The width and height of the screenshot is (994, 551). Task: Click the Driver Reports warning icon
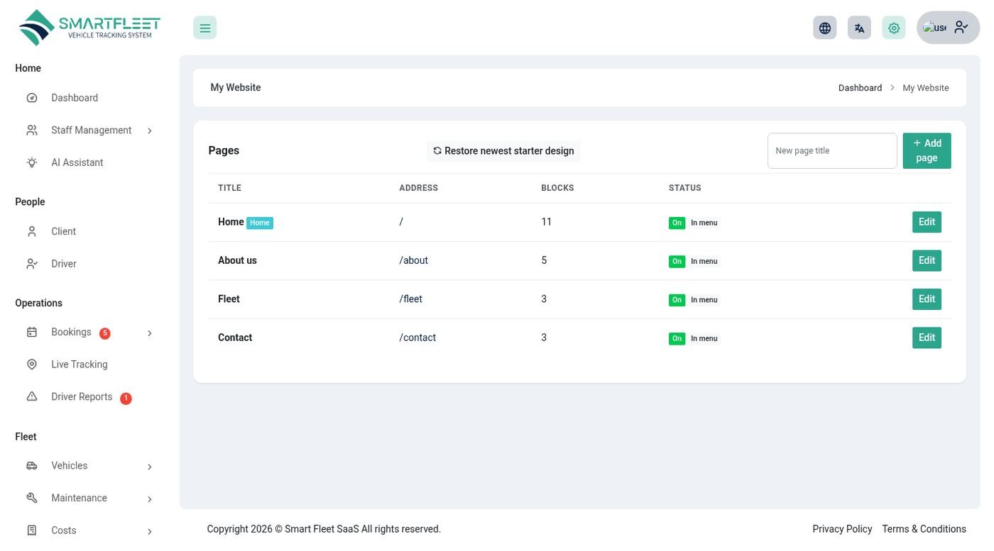click(x=32, y=396)
